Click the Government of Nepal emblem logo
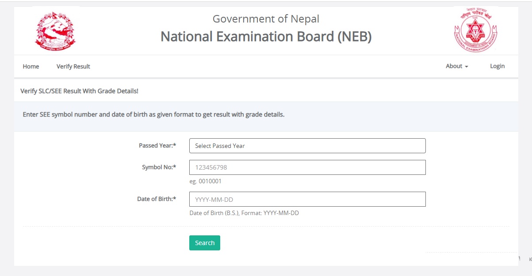532x276 pixels. coord(55,31)
